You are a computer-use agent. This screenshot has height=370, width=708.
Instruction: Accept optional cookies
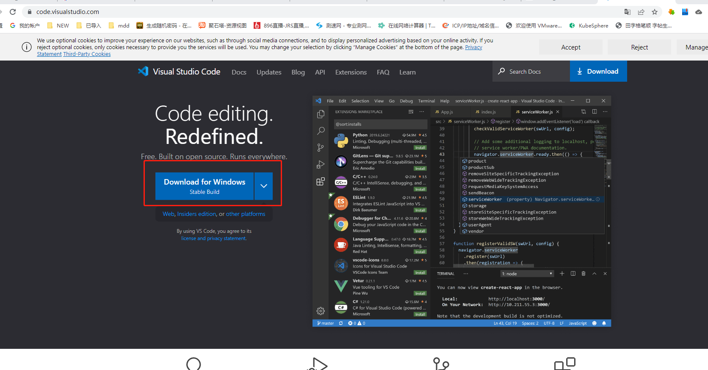[x=571, y=47]
